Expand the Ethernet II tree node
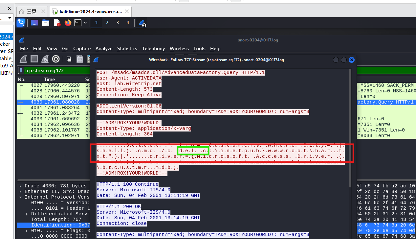The height and width of the screenshot is (239, 416). pos(20,192)
